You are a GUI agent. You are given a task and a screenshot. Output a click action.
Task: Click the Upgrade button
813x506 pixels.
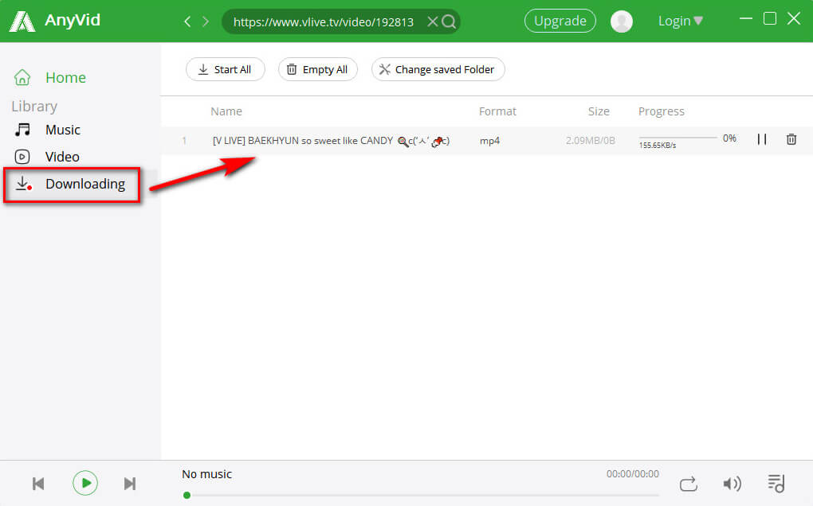click(x=560, y=21)
